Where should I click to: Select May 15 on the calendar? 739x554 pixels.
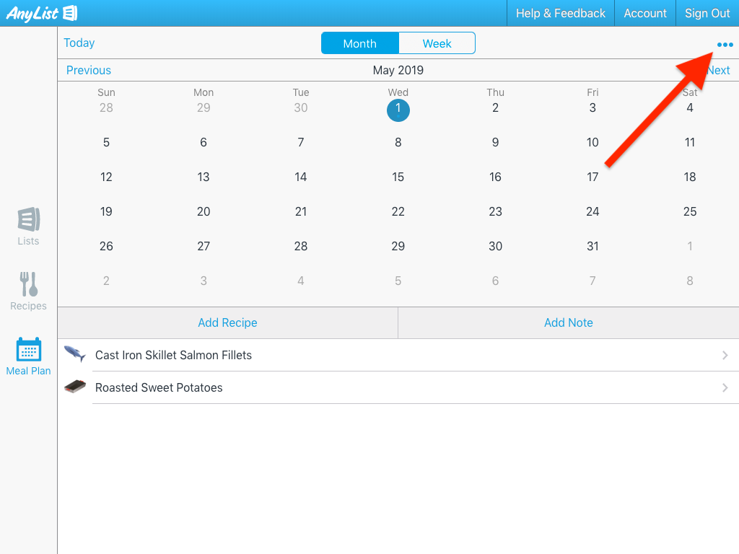pos(398,177)
